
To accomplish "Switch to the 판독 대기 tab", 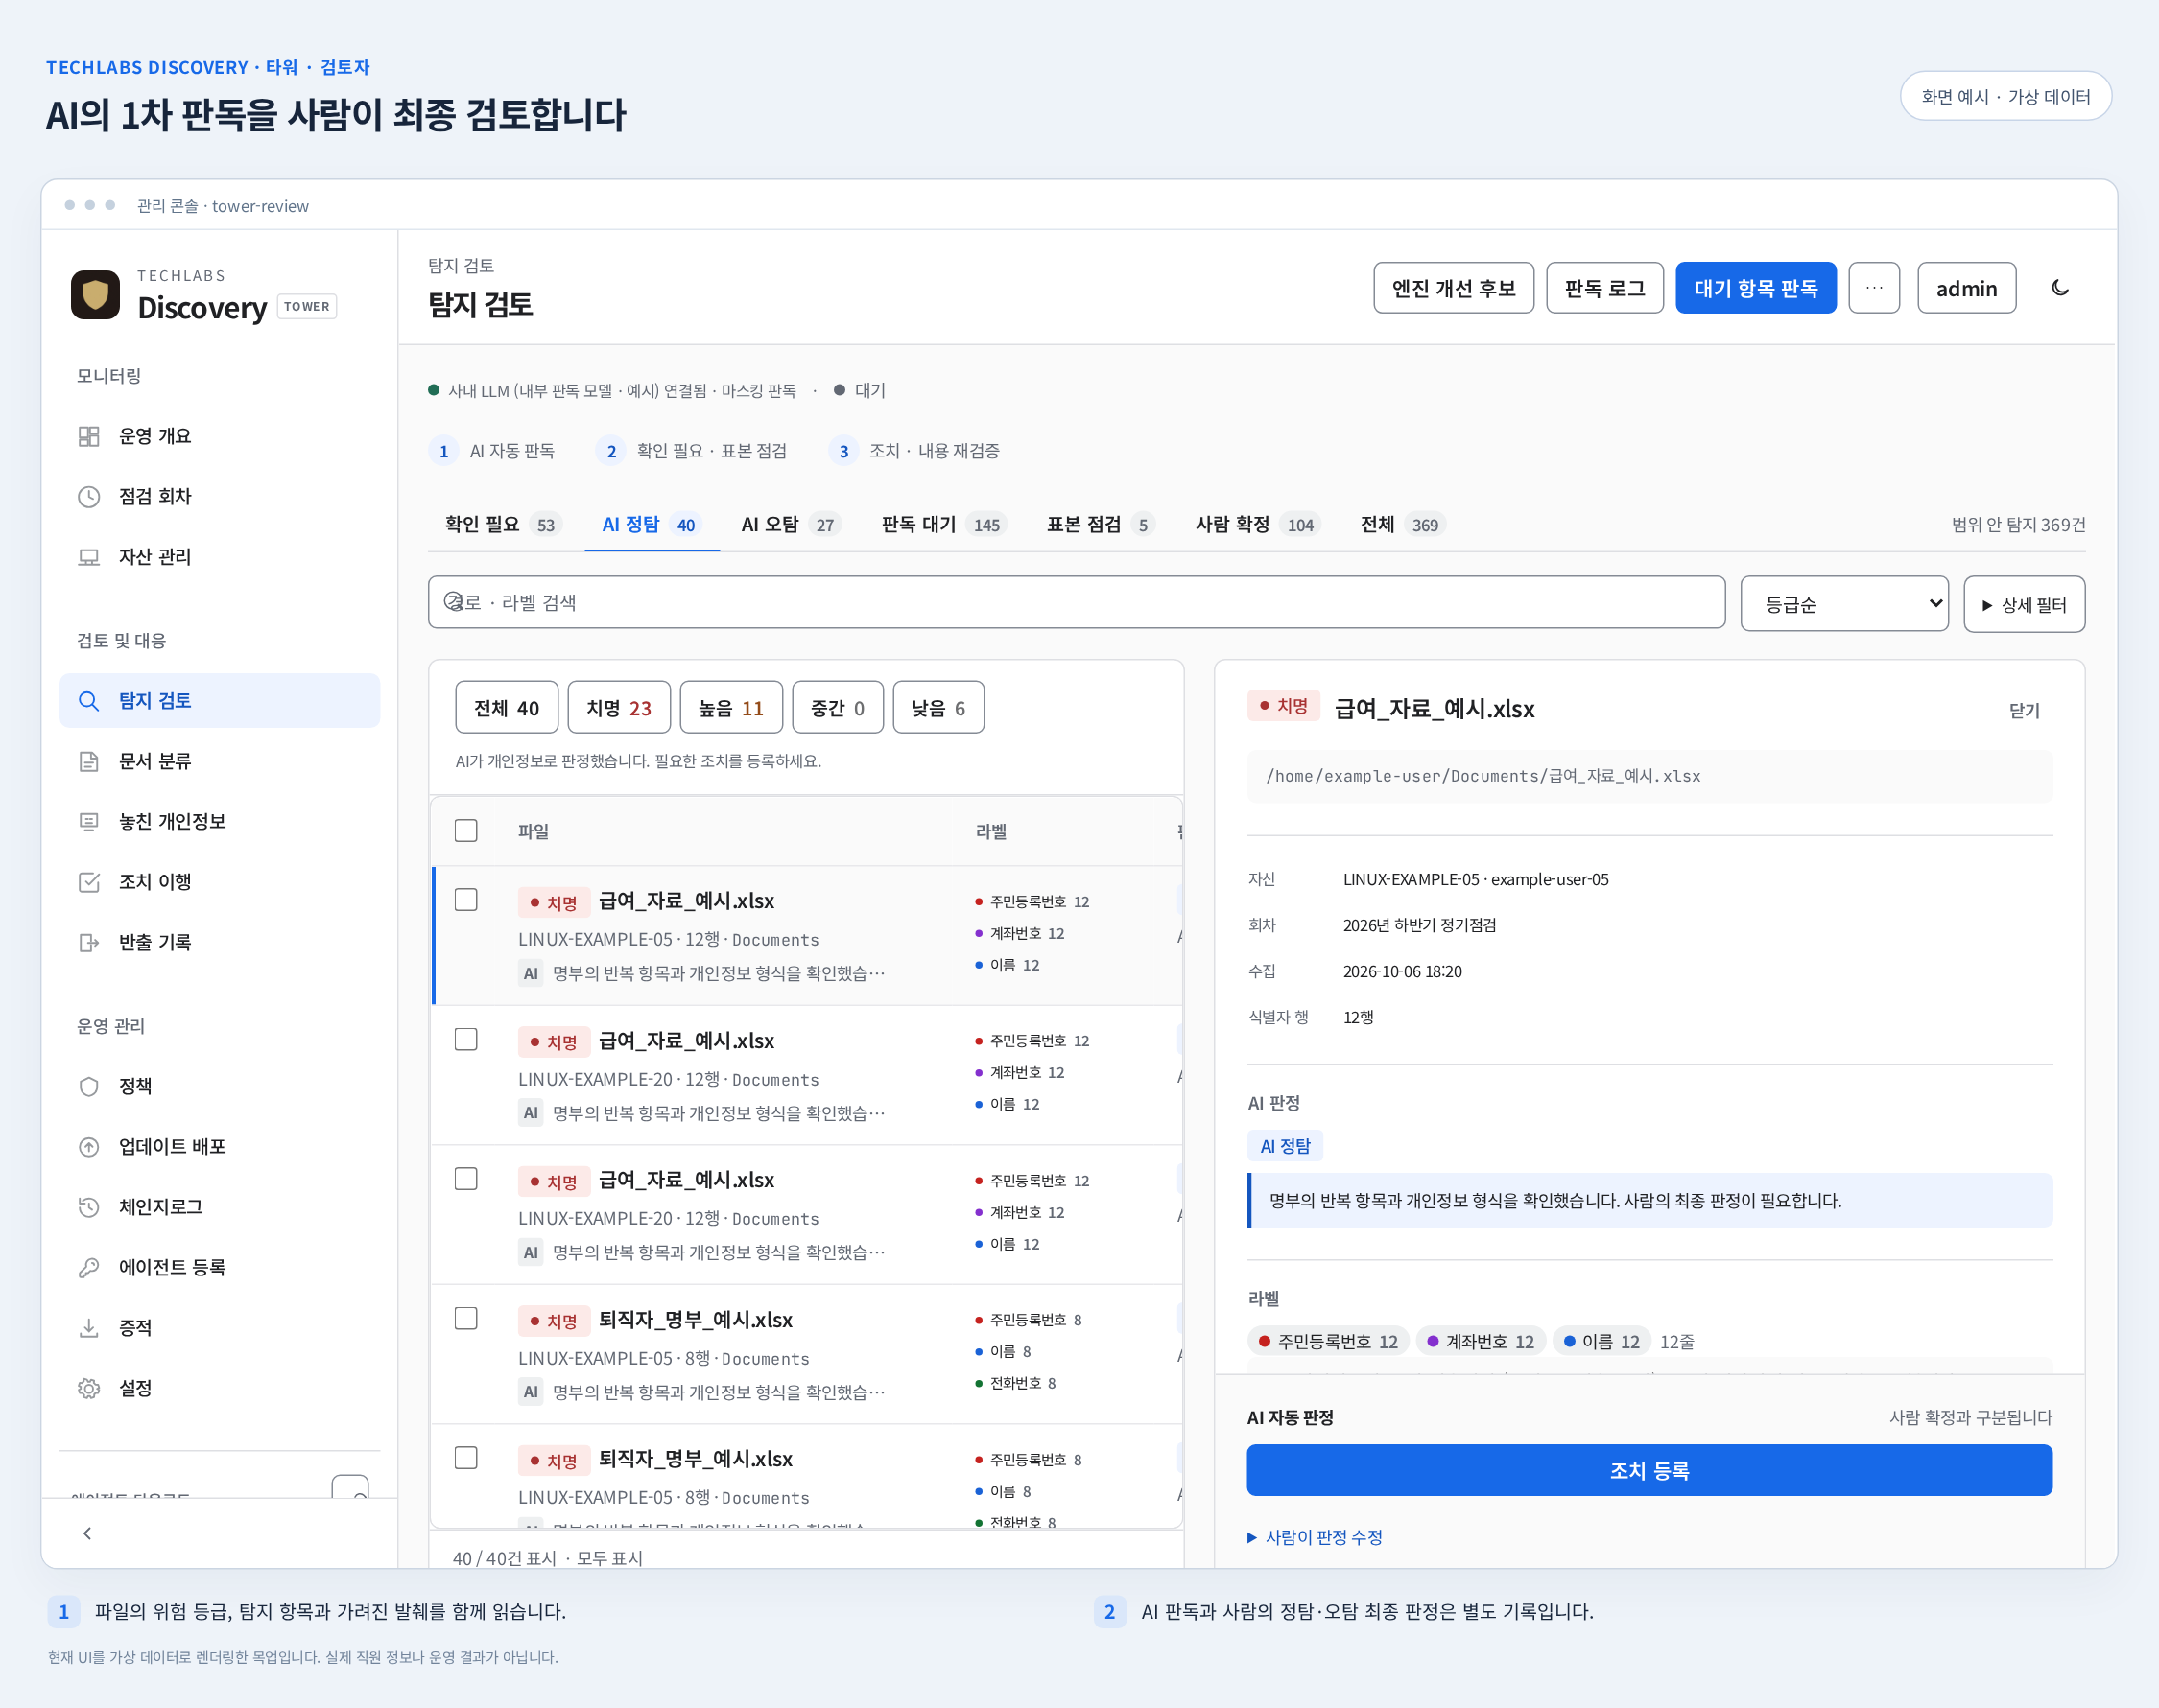I will click(943, 524).
